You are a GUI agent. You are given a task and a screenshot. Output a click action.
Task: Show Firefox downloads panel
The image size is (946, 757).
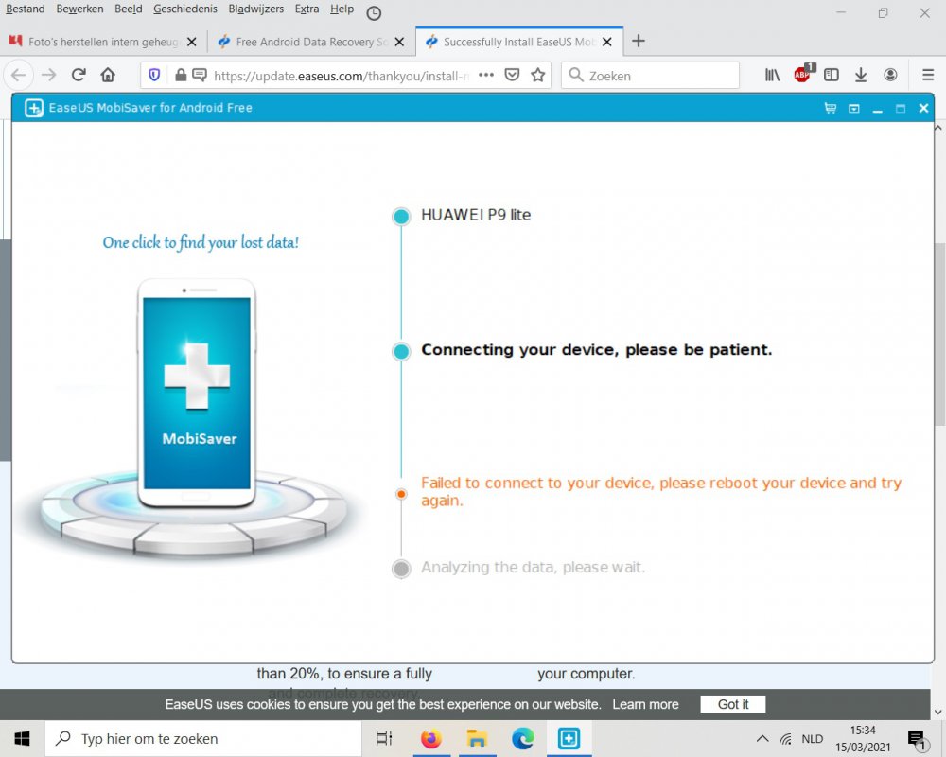pos(861,75)
